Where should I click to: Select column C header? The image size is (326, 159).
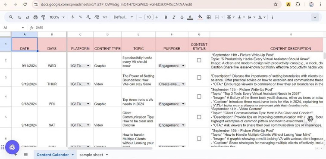[x=80, y=34]
